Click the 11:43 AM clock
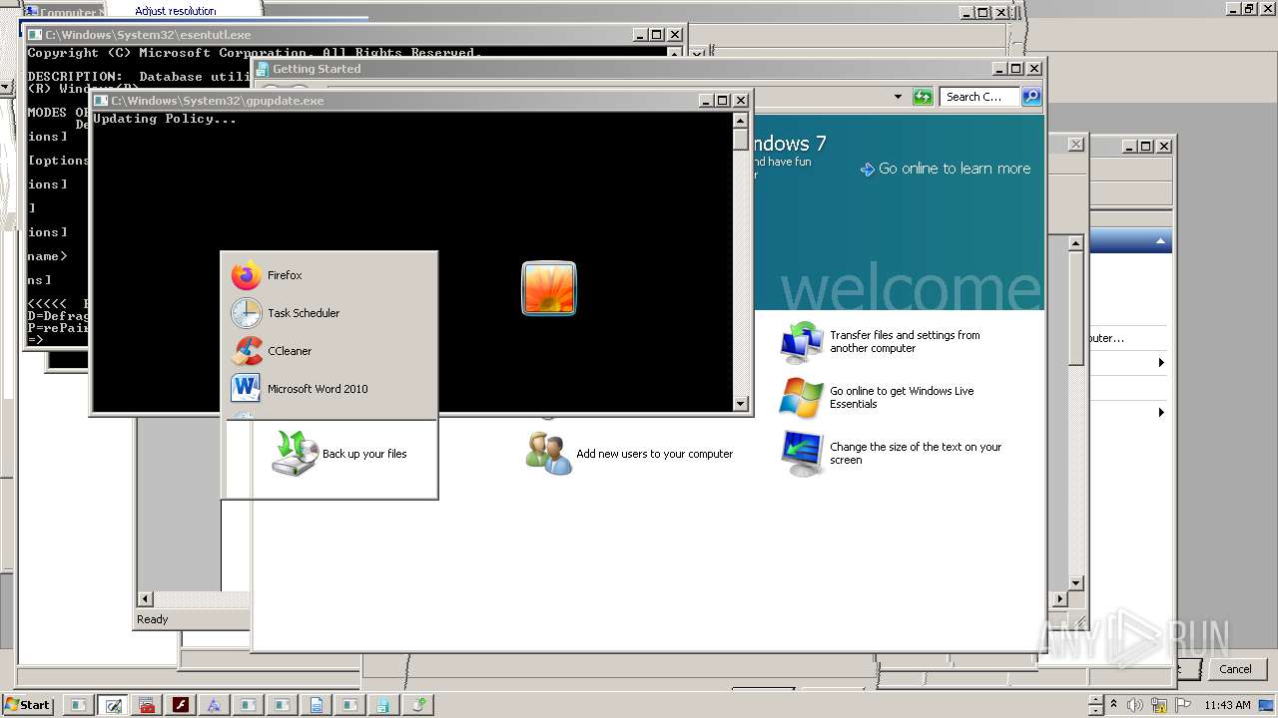The image size is (1278, 718). (1227, 705)
